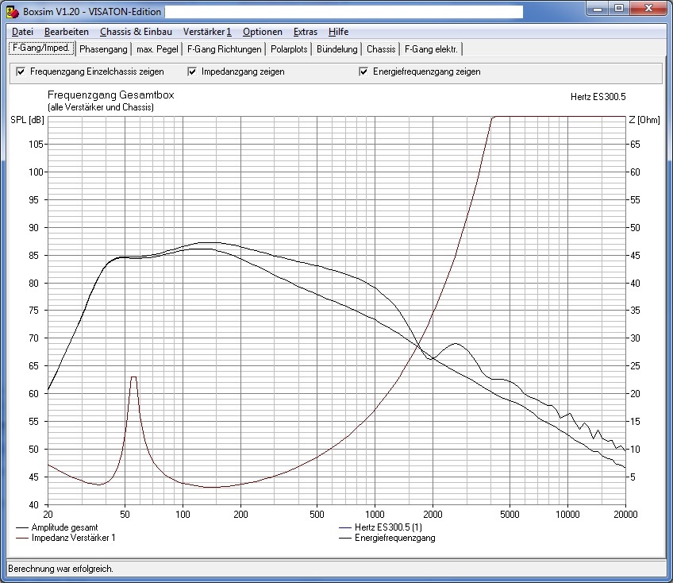Toggle Frequenzgang Einzelchassis zeigen checkbox
673x583 pixels.
point(21,71)
